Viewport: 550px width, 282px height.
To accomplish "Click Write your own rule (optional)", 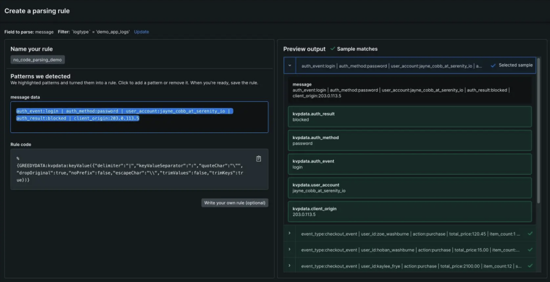I will tap(235, 203).
